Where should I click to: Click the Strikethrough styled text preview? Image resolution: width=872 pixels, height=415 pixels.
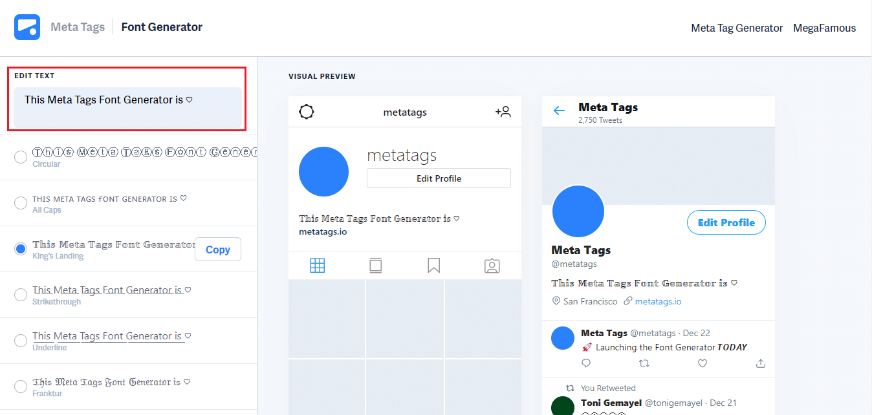click(112, 290)
